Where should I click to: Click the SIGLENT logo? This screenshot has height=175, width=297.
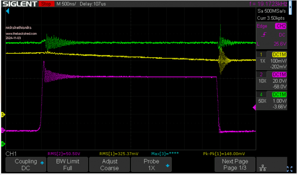tap(19, 4)
